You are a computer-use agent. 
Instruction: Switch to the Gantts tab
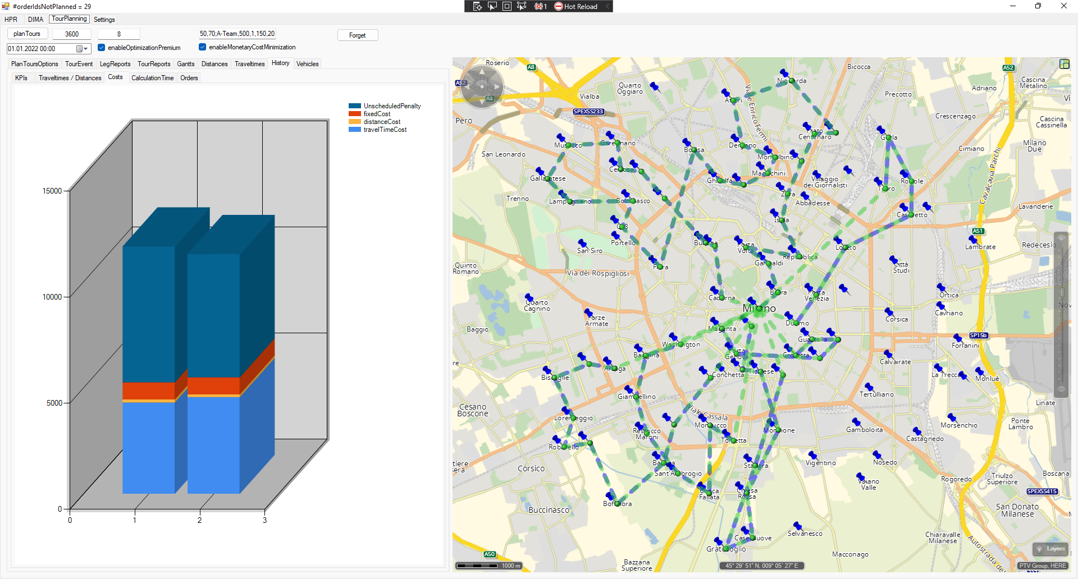185,64
